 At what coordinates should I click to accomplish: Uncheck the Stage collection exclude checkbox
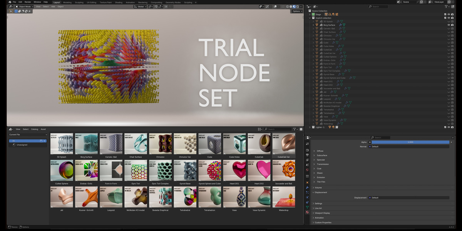click(x=445, y=14)
